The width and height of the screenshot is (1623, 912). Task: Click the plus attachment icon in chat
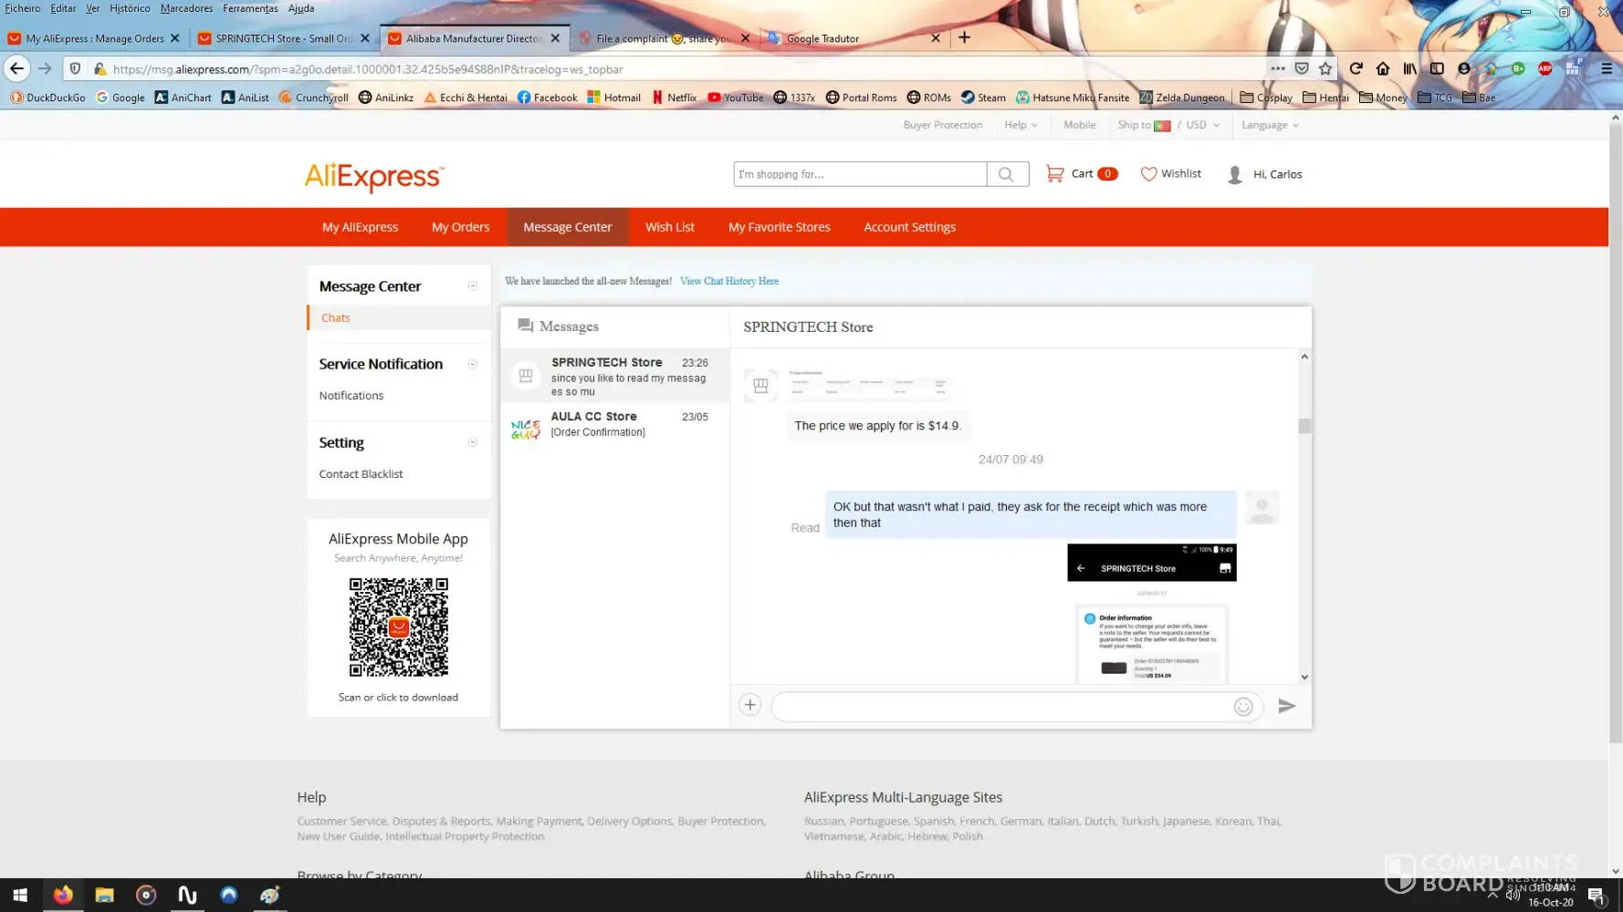coord(749,705)
